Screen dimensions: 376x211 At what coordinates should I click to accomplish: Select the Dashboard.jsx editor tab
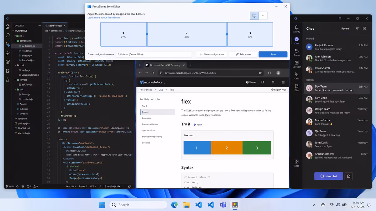(55, 26)
